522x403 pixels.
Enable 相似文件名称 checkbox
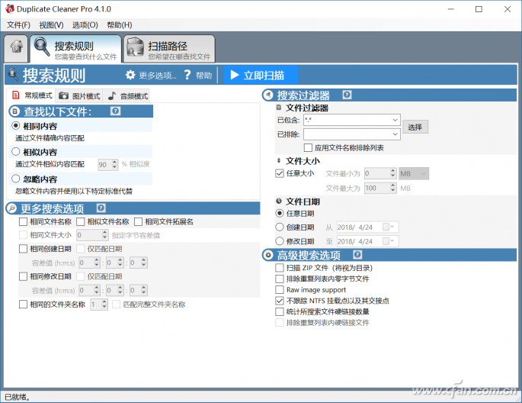[81, 221]
